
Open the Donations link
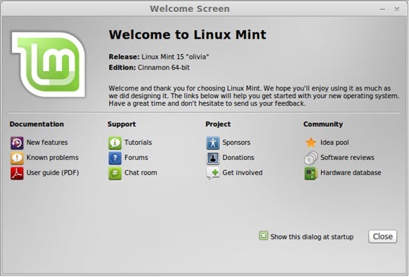(x=238, y=158)
